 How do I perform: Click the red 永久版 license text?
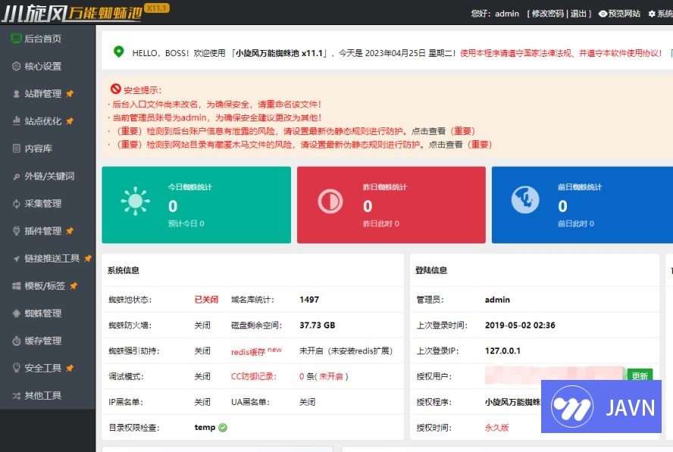click(496, 428)
